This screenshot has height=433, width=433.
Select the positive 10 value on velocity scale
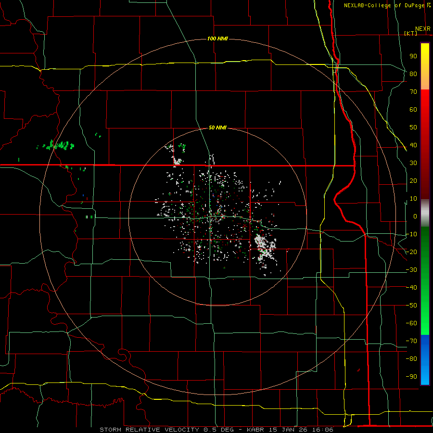coord(413,199)
